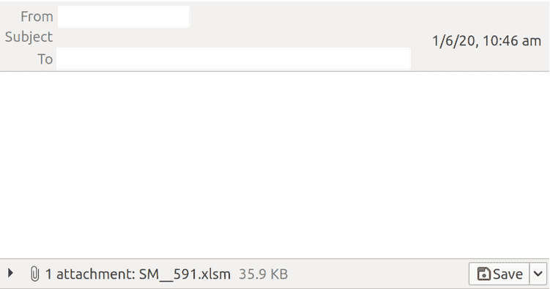Select the 35.9 KB file size text
Screen dimensions: 550x289
tap(263, 274)
